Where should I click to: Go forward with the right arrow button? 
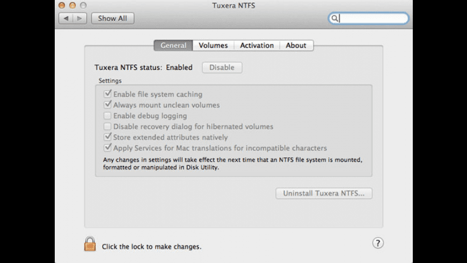tap(79, 18)
